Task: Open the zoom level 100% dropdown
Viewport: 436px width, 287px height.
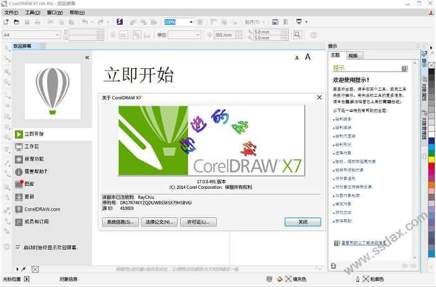Action: [191, 22]
